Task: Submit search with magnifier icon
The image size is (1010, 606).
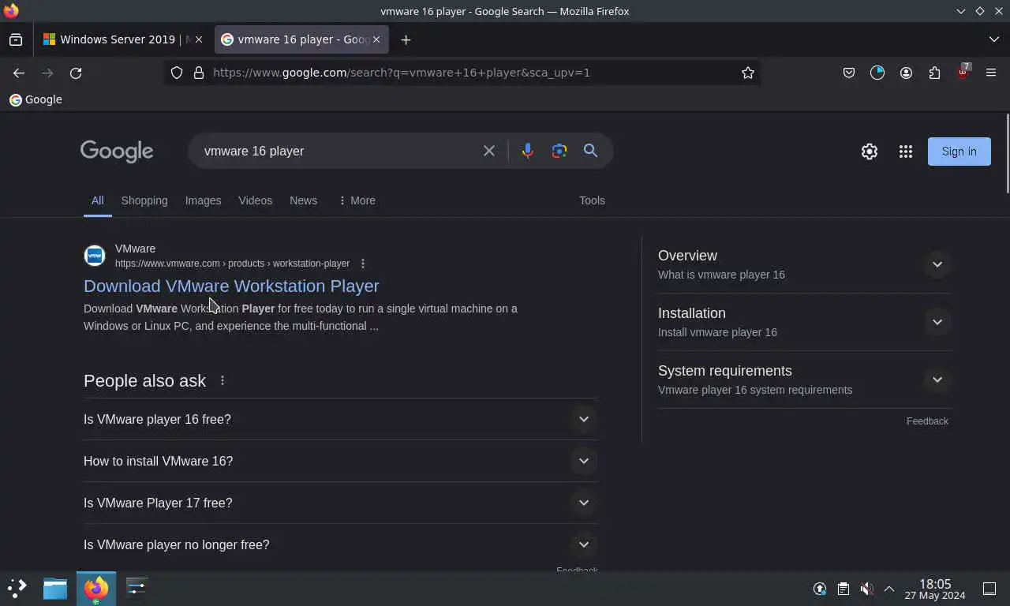Action: [590, 151]
